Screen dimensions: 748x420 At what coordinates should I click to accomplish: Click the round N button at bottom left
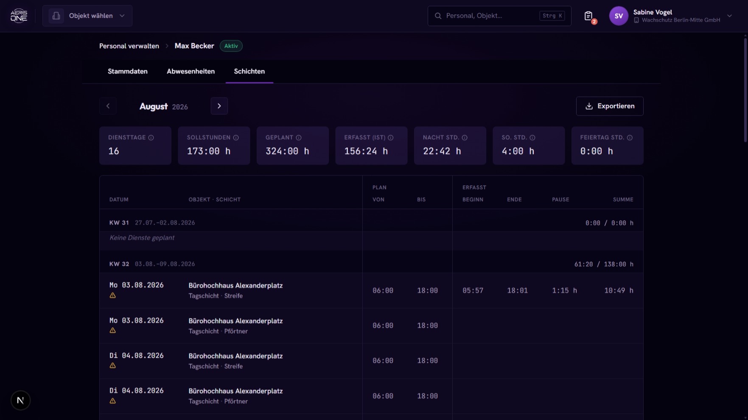click(20, 400)
